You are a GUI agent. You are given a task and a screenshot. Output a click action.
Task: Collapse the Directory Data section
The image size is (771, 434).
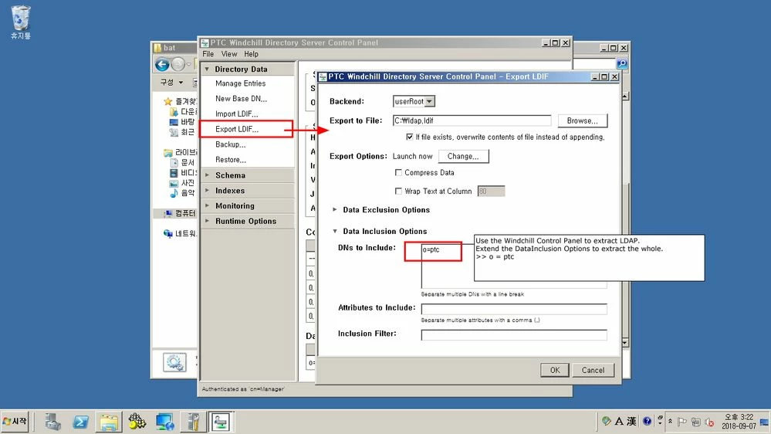207,70
